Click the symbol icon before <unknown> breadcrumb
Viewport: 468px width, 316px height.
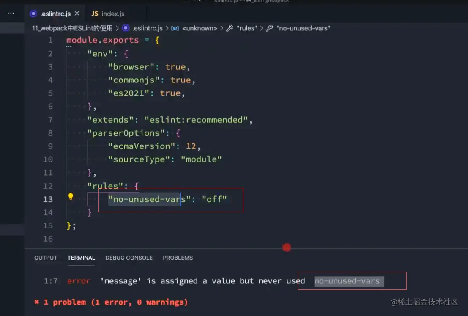point(175,28)
